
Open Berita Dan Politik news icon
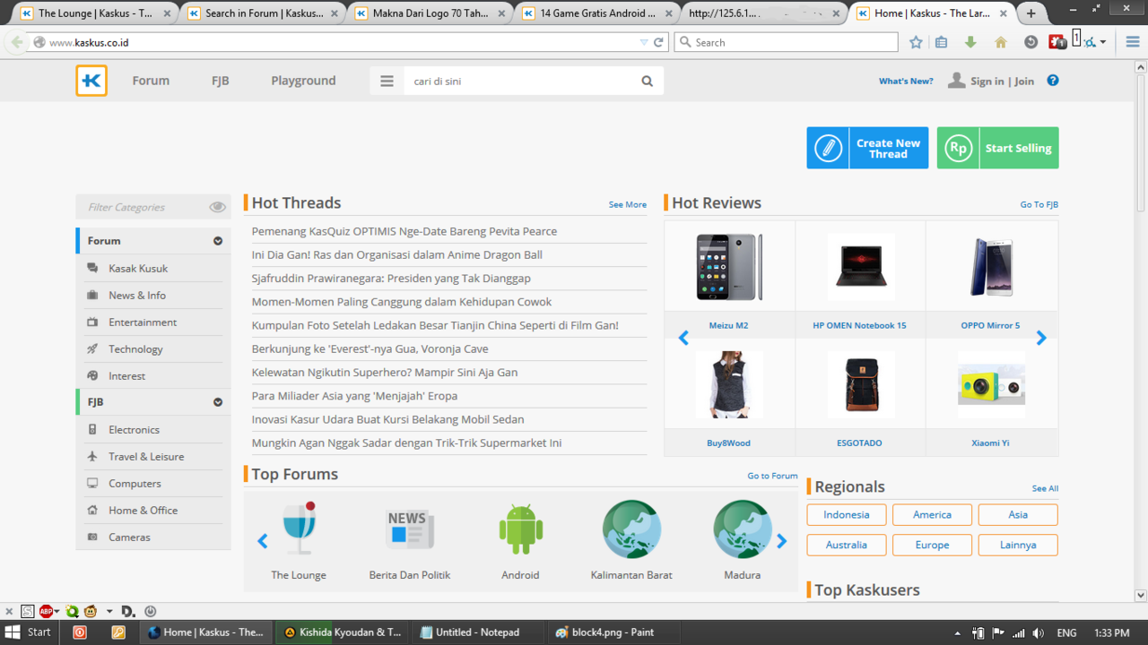pyautogui.click(x=410, y=529)
